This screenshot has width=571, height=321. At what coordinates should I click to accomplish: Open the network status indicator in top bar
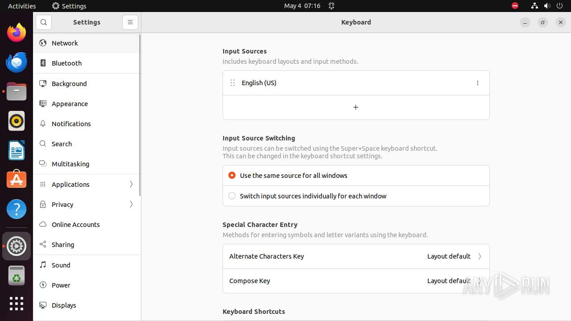tap(534, 6)
